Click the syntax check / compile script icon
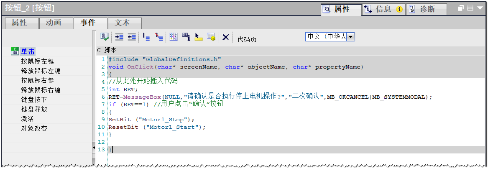 [x=105, y=37]
